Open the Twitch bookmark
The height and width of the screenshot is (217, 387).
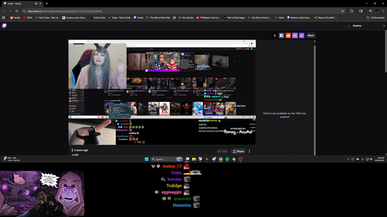pyautogui.click(x=138, y=17)
